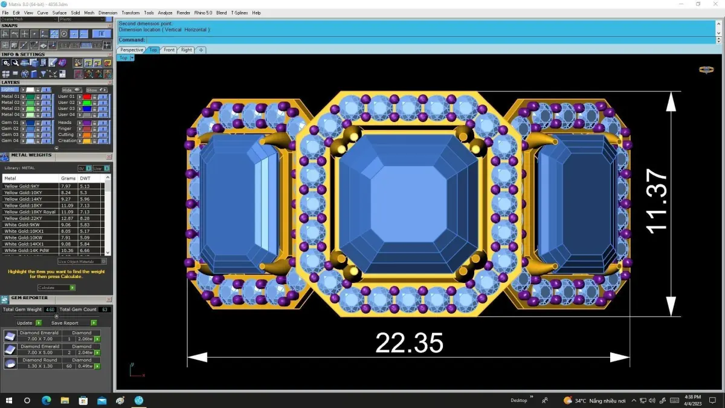Expand Metal 01 layer arrow
The height and width of the screenshot is (408, 725).
coord(23,97)
